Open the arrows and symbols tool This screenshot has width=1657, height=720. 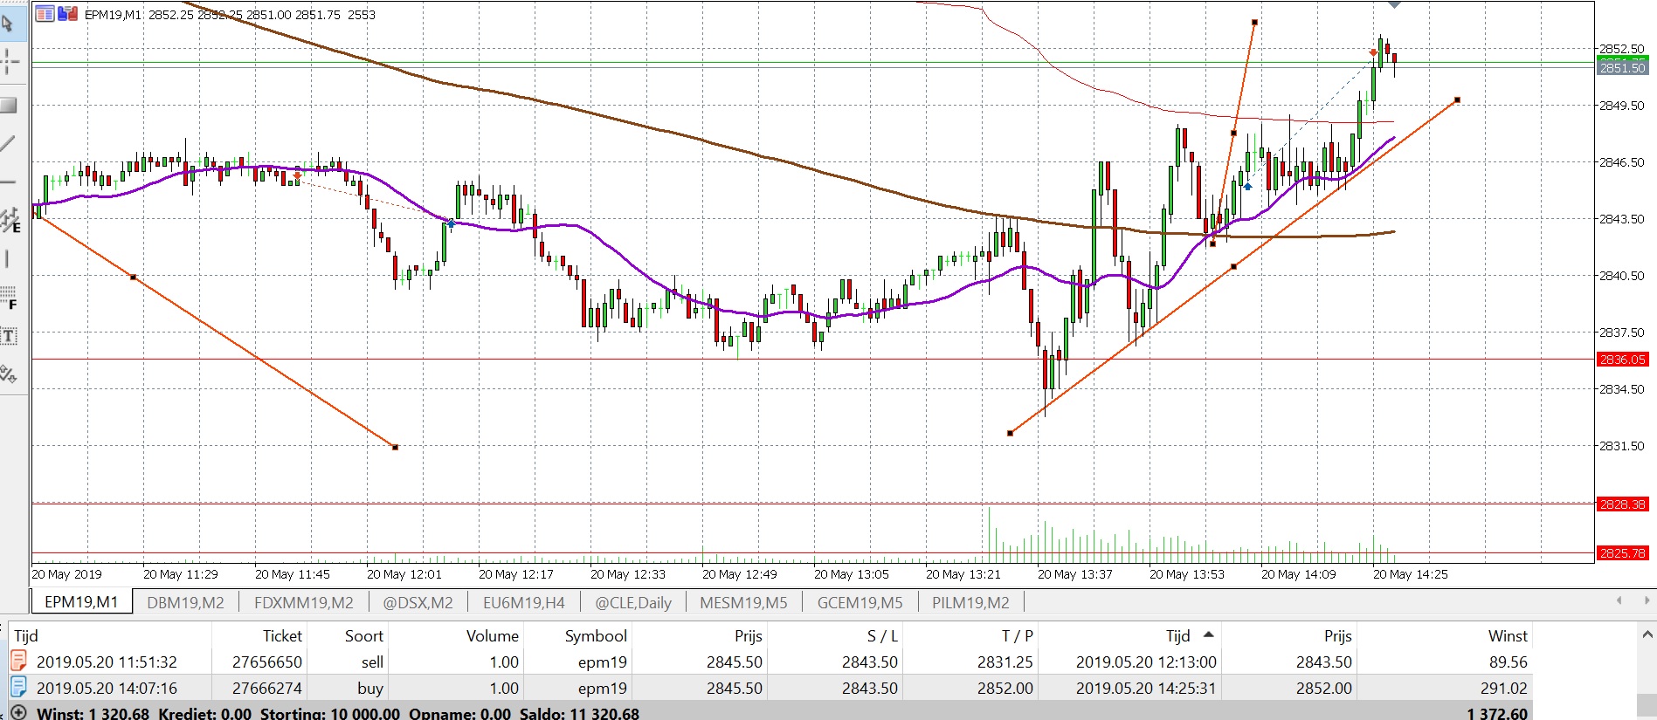pyautogui.click(x=9, y=374)
